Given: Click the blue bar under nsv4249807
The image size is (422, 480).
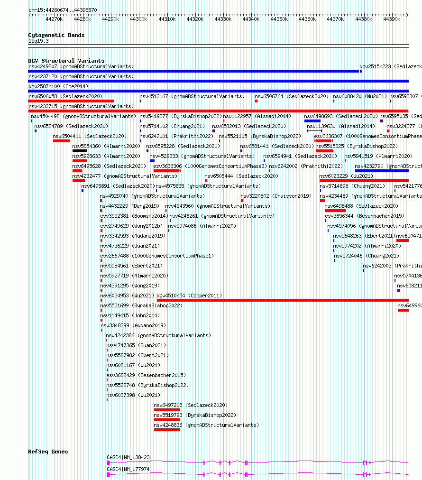Looking at the screenshot, I should [x=193, y=71].
